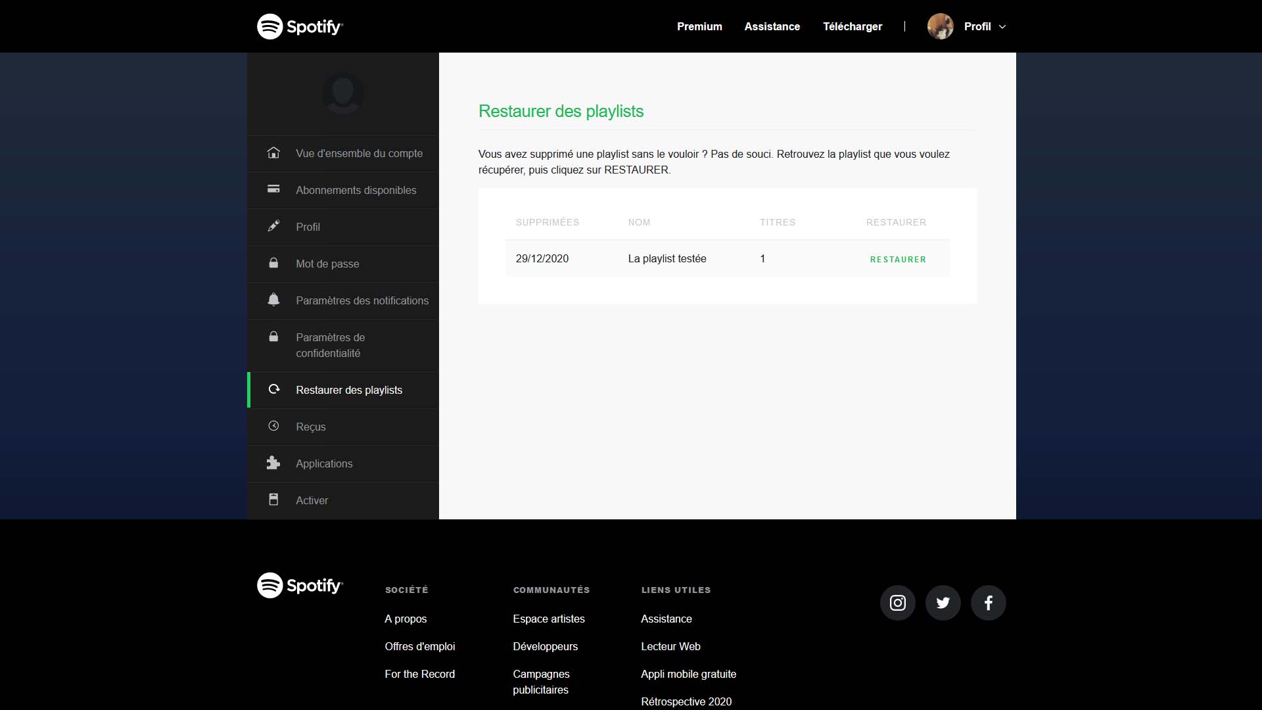
Task: Click the lock icon beside Paramètres de confidentialité
Action: tap(273, 337)
